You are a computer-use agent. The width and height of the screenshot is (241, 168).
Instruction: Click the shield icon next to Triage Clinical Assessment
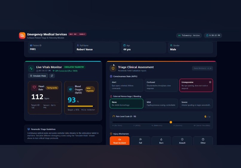click(113, 68)
